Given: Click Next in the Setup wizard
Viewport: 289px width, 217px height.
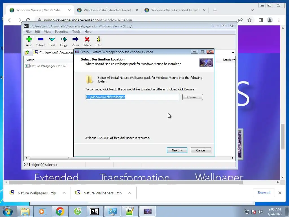Looking at the screenshot, I should pos(177,150).
